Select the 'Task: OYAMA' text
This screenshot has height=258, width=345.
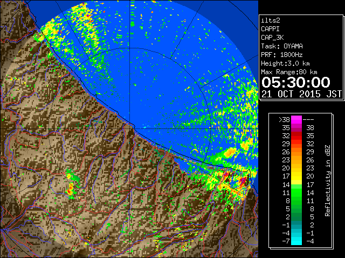pyautogui.click(x=282, y=46)
